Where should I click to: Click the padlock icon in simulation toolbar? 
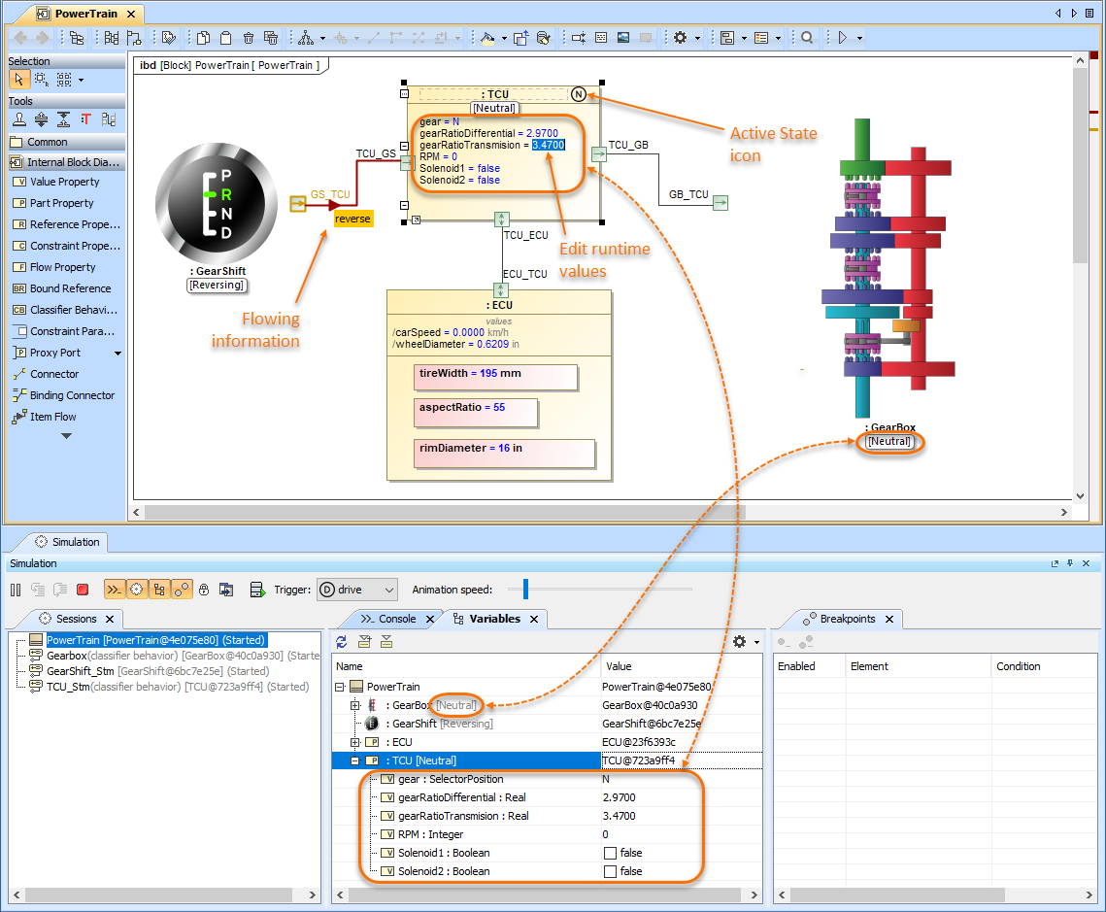[204, 590]
